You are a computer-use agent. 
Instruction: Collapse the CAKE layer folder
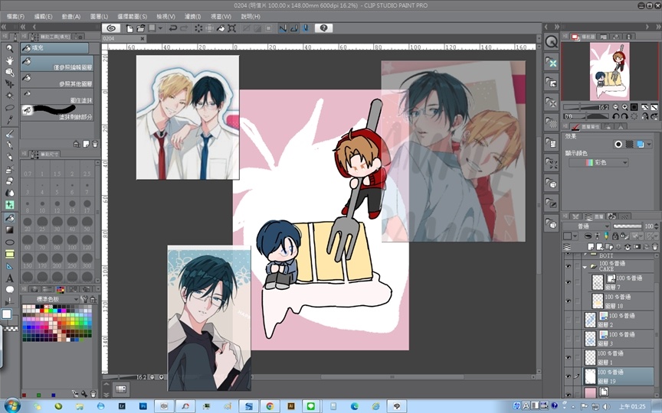[585, 266]
